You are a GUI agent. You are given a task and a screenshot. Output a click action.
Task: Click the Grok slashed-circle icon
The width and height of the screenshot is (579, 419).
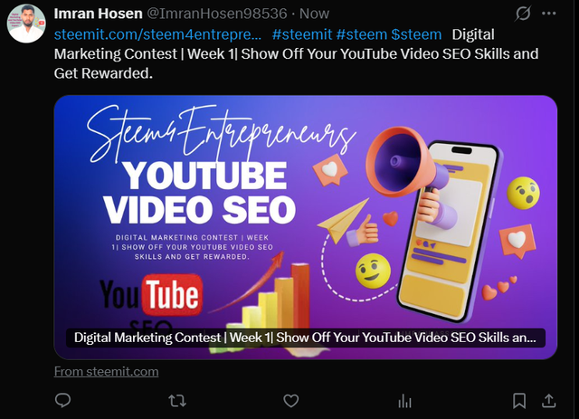tap(523, 14)
